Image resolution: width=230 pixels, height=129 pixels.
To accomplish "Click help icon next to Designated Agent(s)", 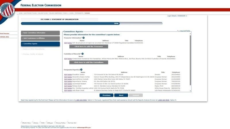I will [x=81, y=70].
